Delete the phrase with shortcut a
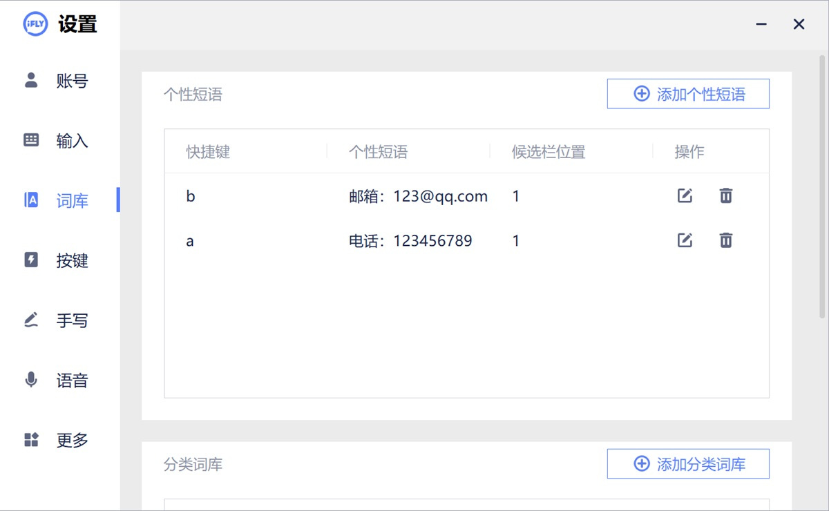This screenshot has height=511, width=829. tap(725, 240)
